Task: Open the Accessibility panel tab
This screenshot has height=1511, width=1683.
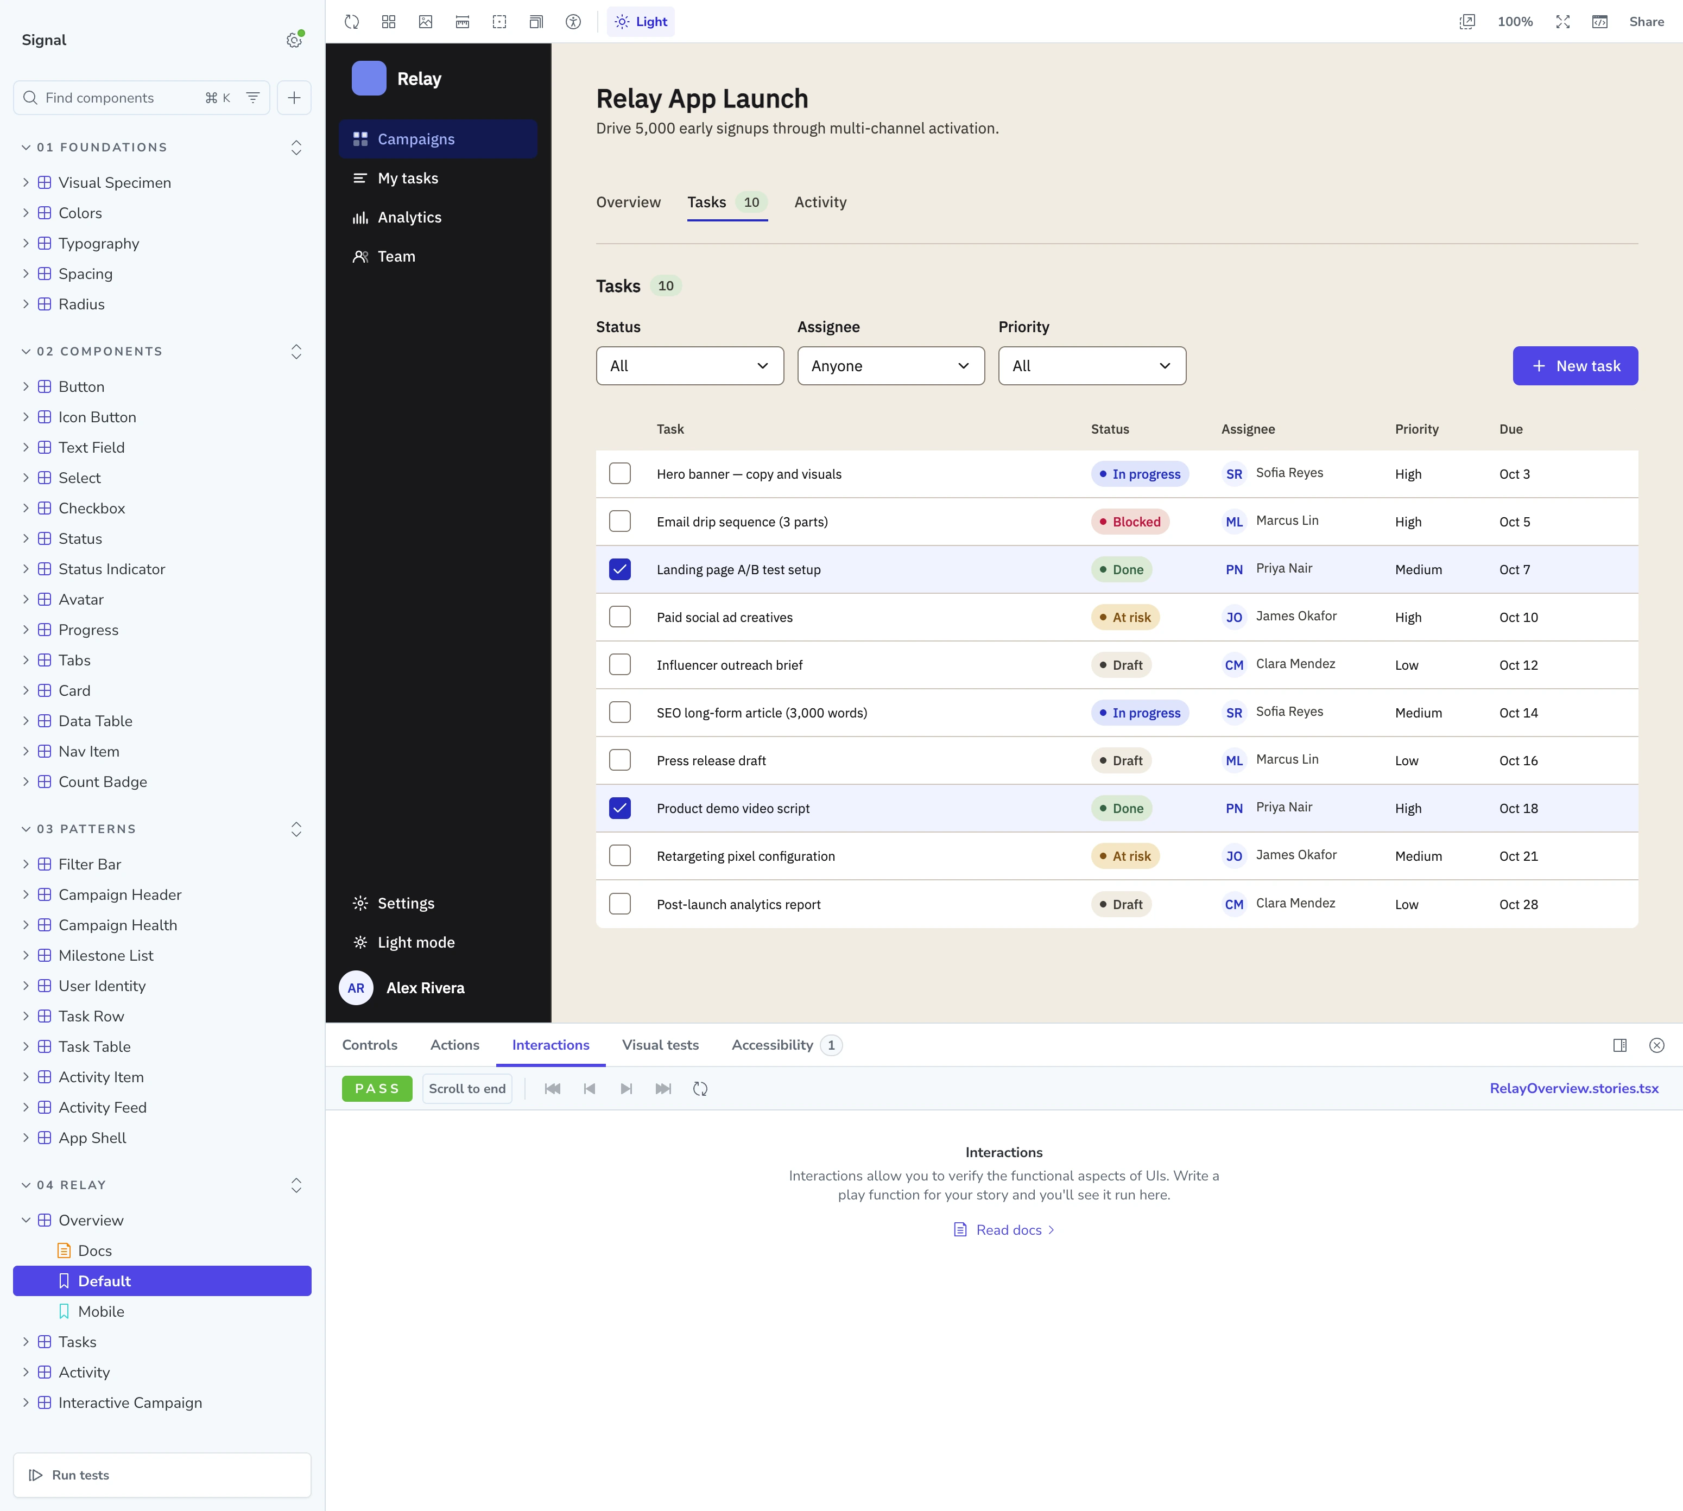Action: tap(786, 1045)
